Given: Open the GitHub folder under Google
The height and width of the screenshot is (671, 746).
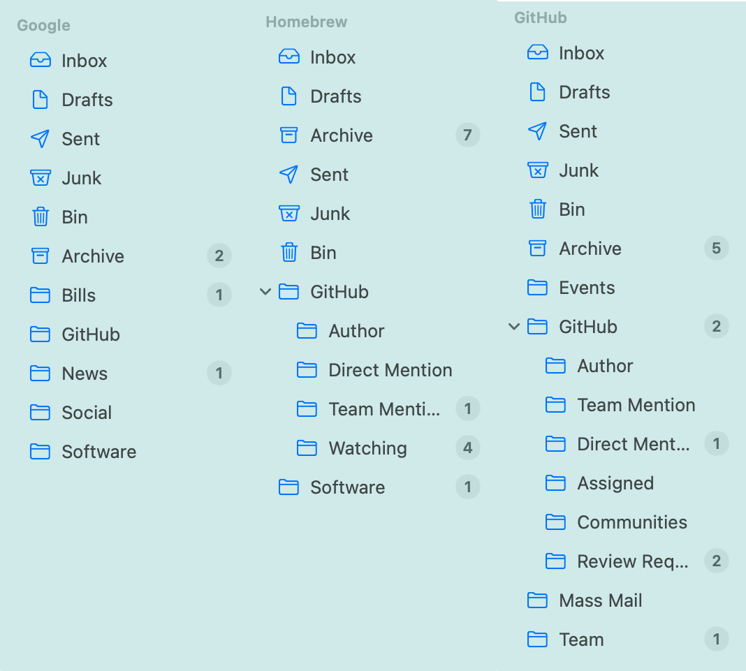Looking at the screenshot, I should (91, 334).
